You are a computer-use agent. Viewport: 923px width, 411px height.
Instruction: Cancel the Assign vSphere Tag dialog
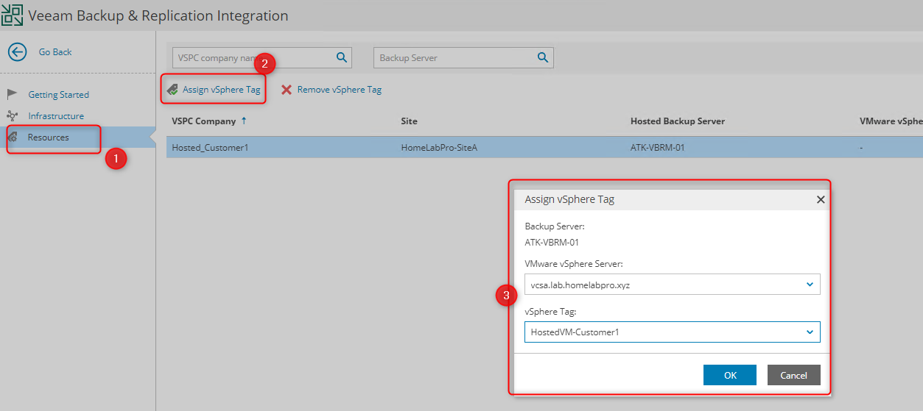[x=793, y=375]
